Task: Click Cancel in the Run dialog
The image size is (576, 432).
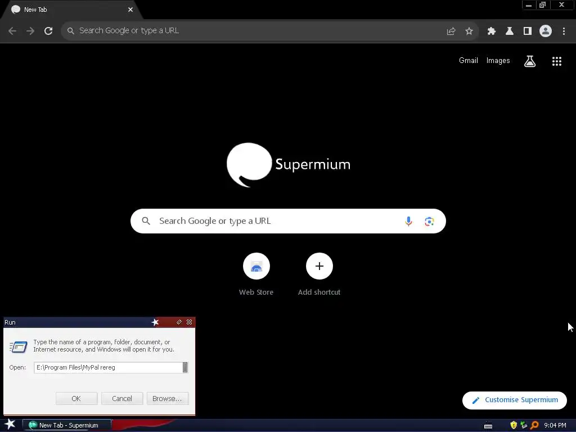Action: pos(122,399)
